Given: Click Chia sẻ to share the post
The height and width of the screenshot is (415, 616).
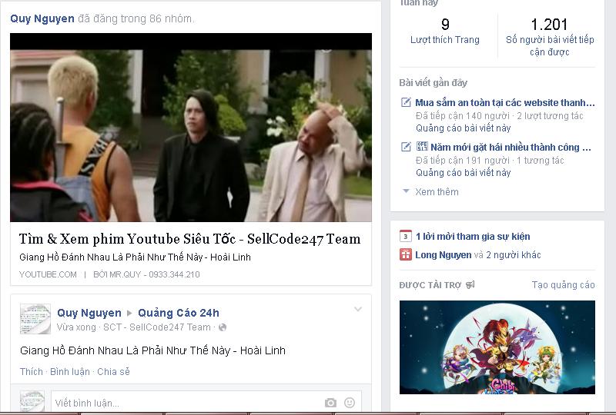Looking at the screenshot, I should 113,371.
